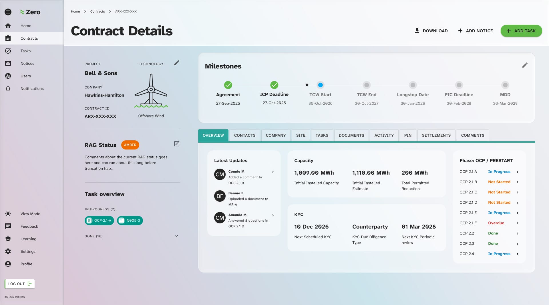Click the Milestones edit pencil icon

coord(525,65)
